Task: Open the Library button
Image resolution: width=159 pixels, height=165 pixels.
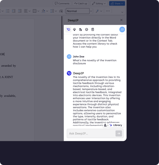Action: [x=116, y=125]
